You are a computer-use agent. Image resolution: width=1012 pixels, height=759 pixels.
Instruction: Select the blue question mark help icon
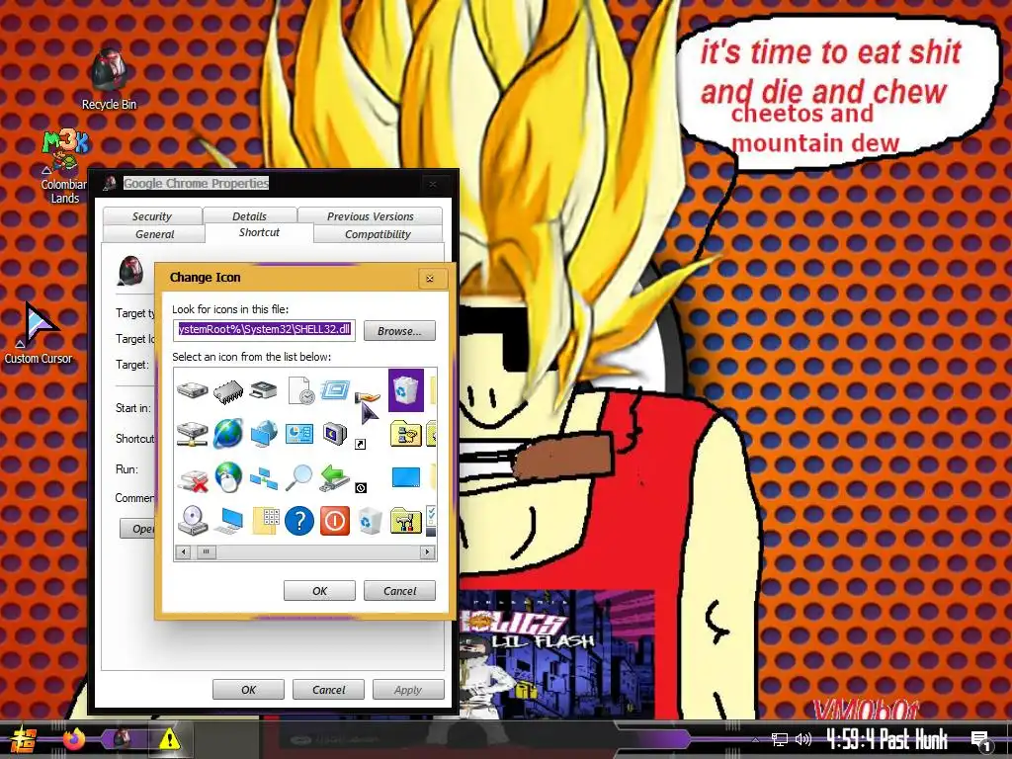298,520
